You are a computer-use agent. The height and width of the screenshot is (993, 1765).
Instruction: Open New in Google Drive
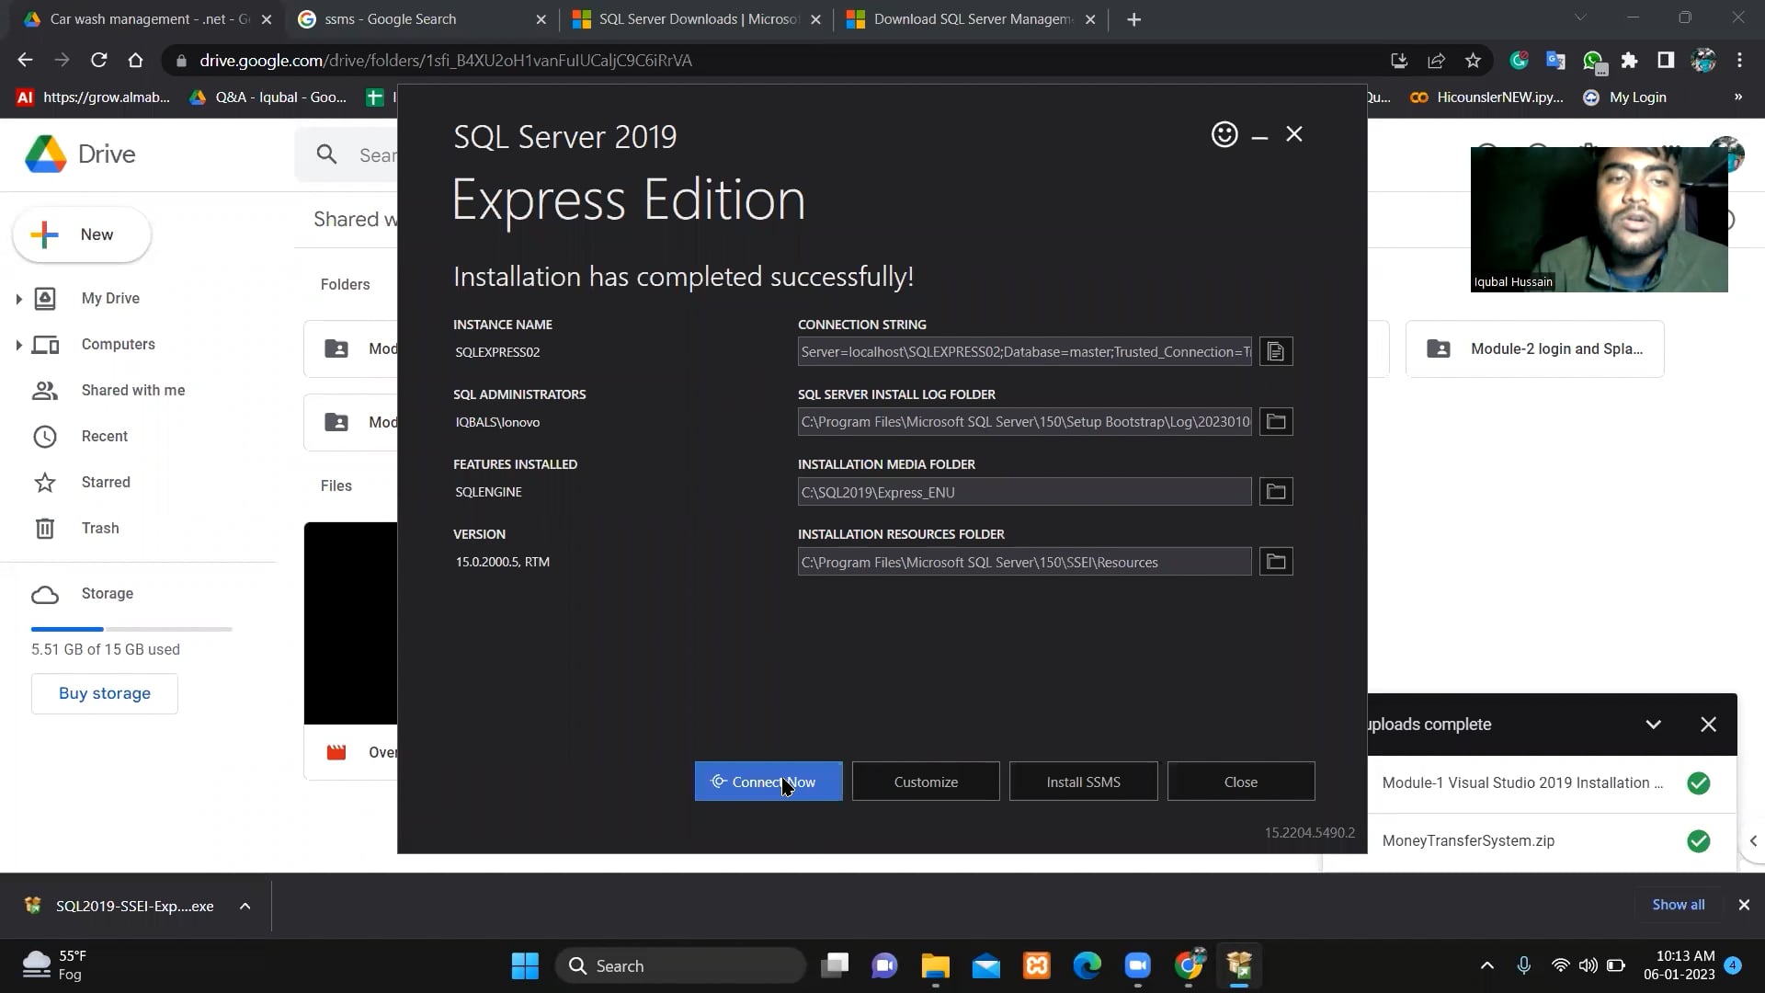pos(82,234)
